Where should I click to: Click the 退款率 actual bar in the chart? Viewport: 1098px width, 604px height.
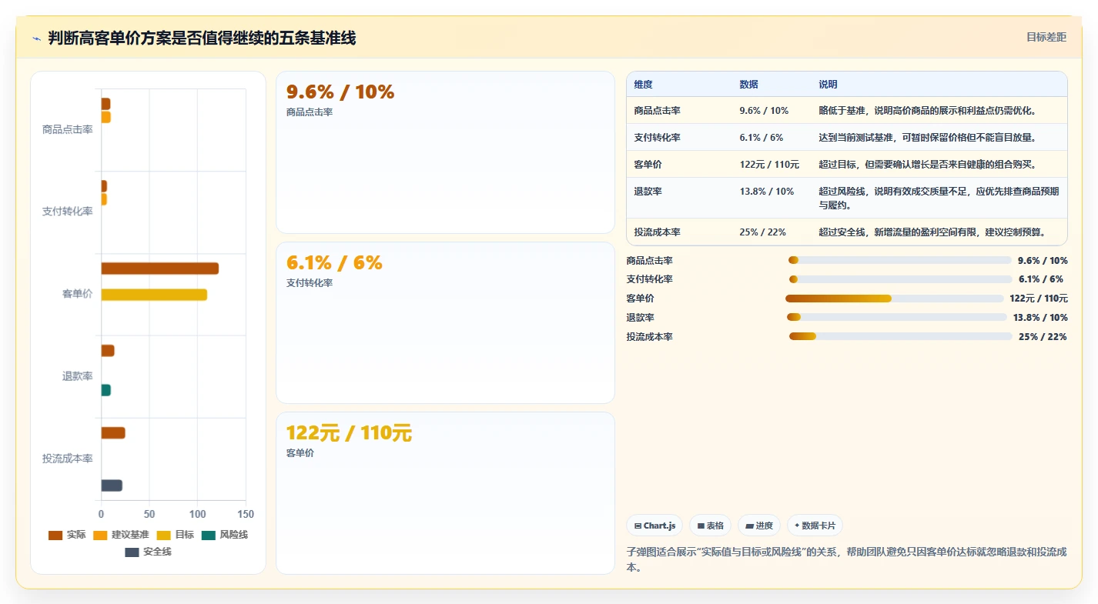(x=108, y=351)
